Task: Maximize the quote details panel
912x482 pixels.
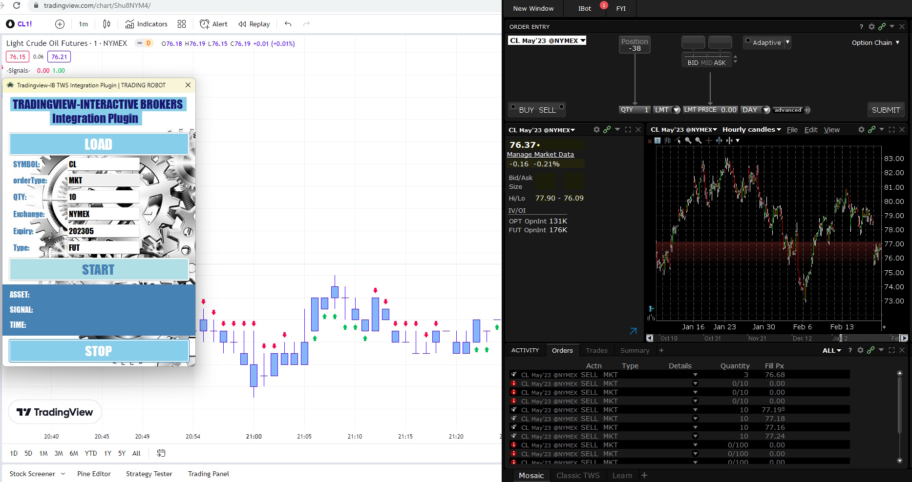Action: (x=628, y=130)
